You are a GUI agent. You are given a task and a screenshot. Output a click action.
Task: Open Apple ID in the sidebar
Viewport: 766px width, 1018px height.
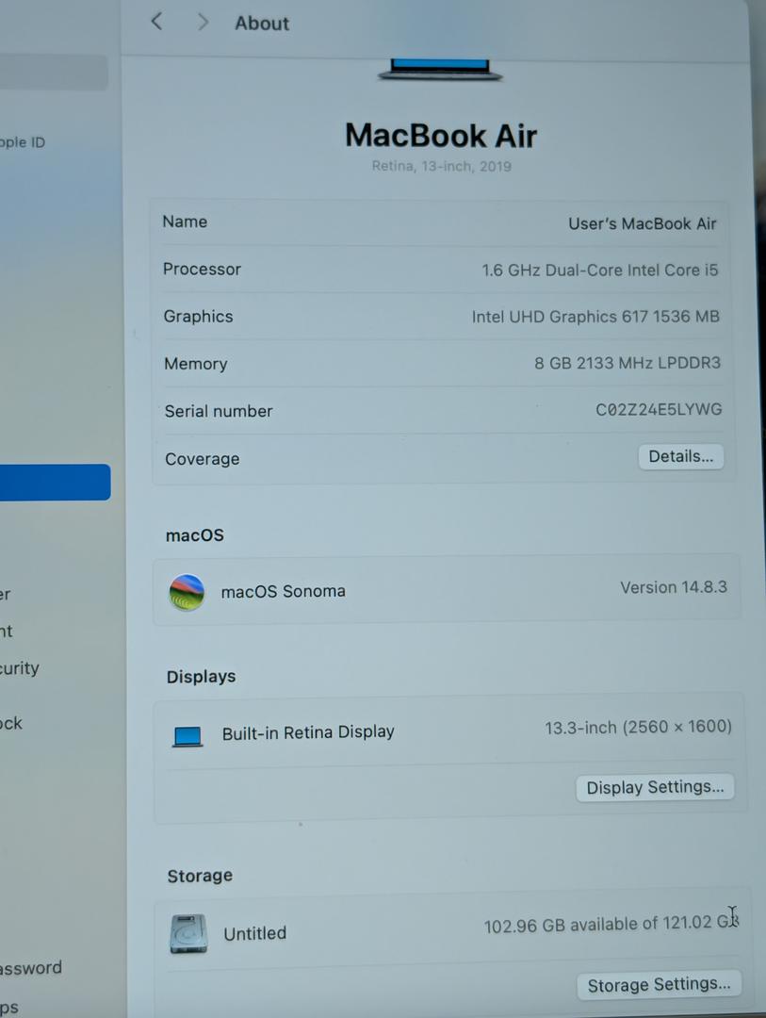23,142
